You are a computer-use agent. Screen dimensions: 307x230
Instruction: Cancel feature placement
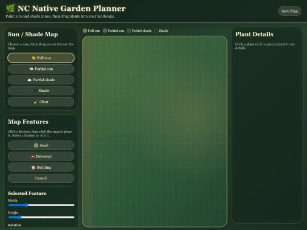click(x=41, y=178)
